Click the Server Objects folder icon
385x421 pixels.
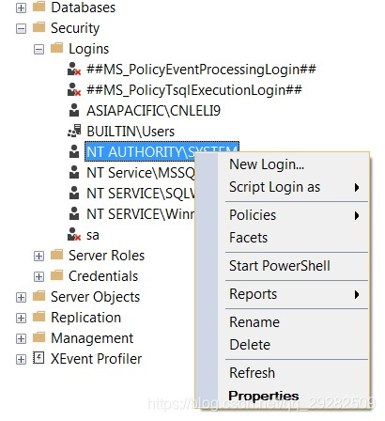tap(39, 296)
